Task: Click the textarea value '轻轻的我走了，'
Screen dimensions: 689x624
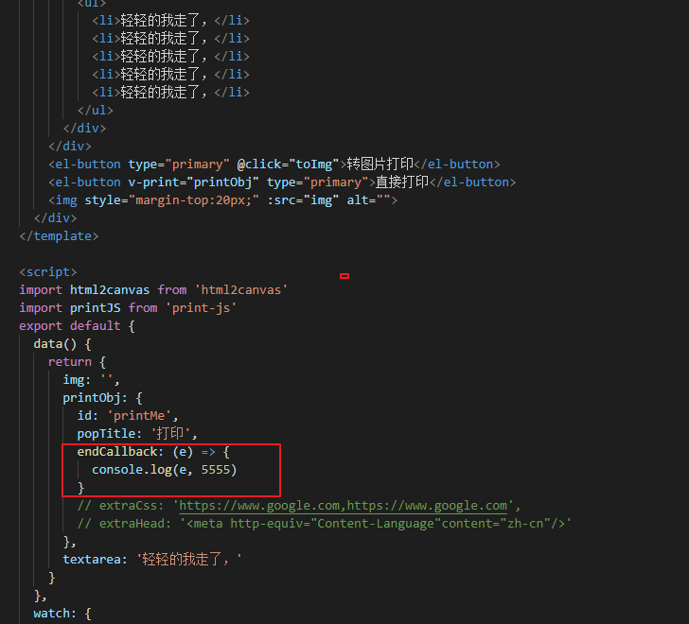Action: (189, 560)
